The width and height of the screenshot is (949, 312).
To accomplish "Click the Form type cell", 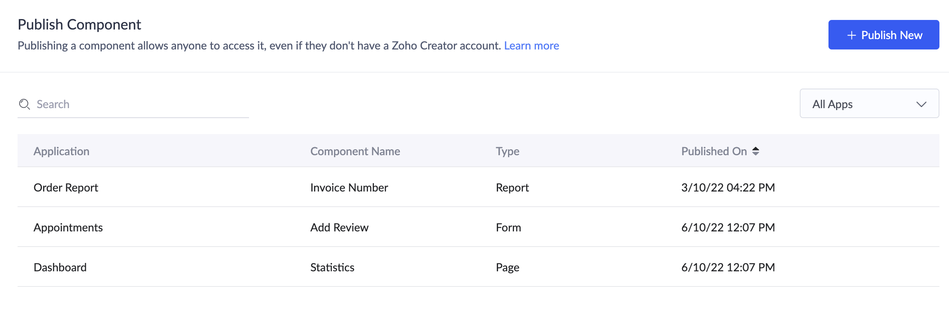I will click(x=508, y=227).
